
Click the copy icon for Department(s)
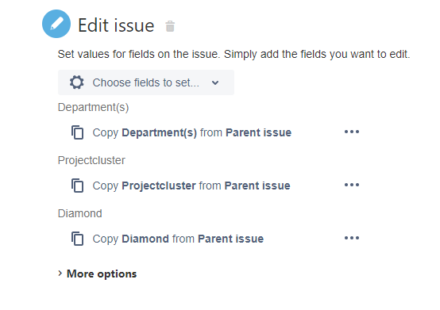tap(78, 132)
